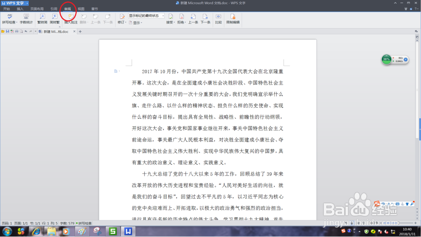Click the skin shirt icon at top right

tap(406, 9)
